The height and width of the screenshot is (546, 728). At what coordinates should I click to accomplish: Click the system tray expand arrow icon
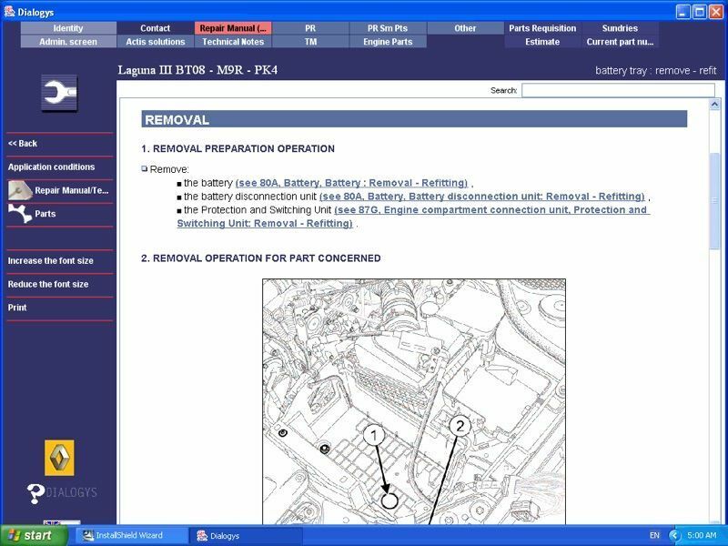[674, 536]
